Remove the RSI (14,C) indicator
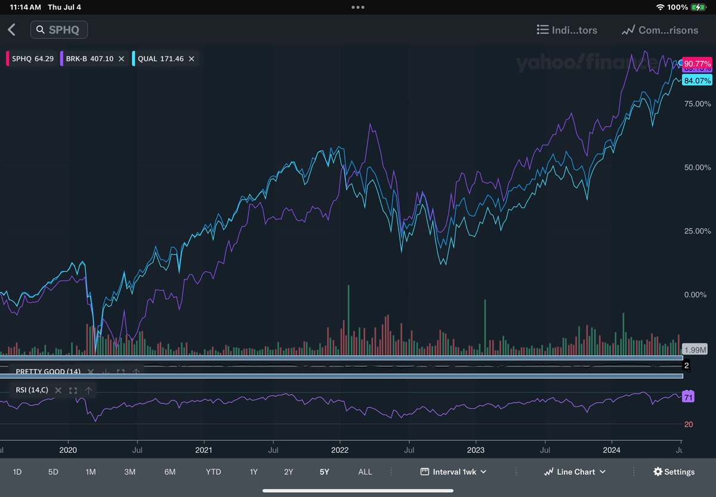Viewport: 716px width, 497px height. pyautogui.click(x=58, y=390)
